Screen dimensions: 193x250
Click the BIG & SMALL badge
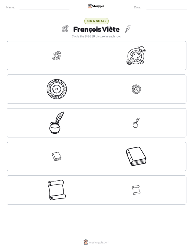coord(96,21)
